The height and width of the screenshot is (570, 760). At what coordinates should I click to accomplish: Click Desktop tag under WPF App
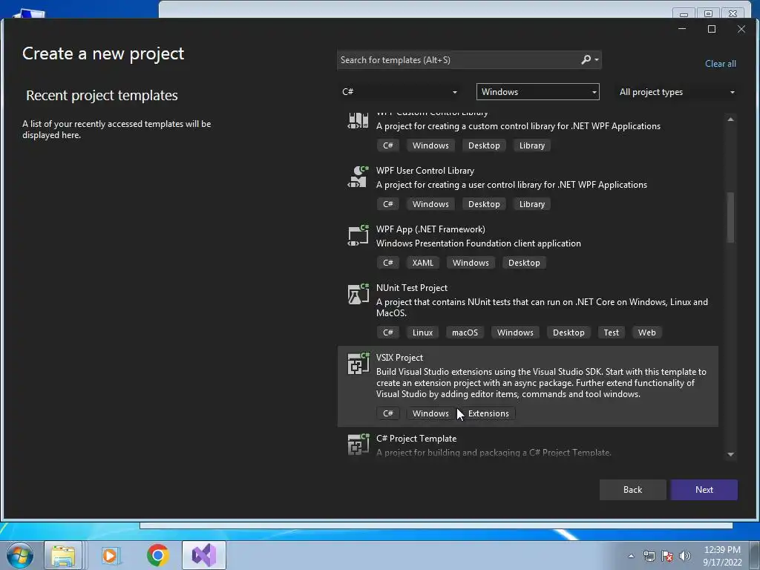point(524,263)
